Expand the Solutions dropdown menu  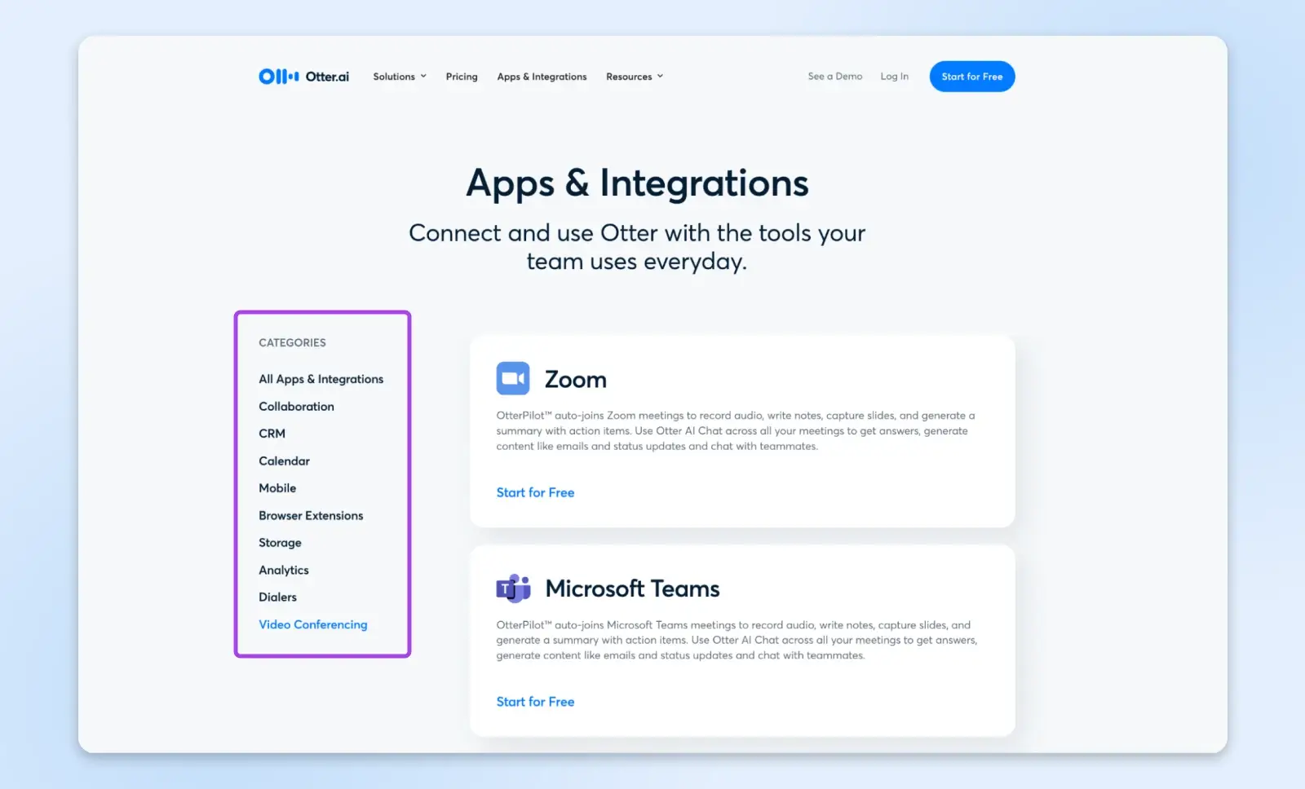pyautogui.click(x=400, y=77)
